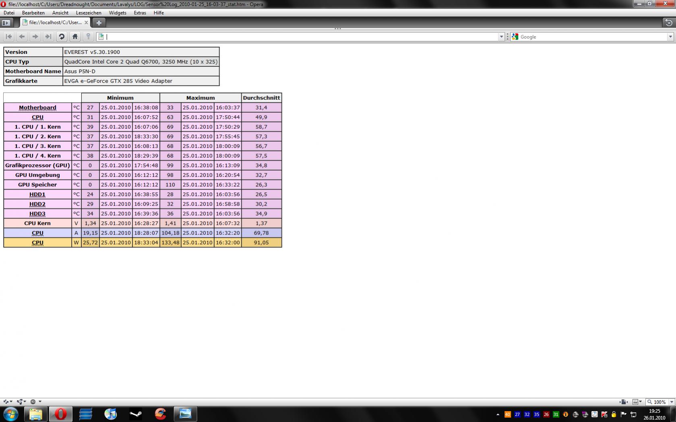Screen dimensions: 676x422
Task: Close the file://localhost tab
Action: [86, 23]
